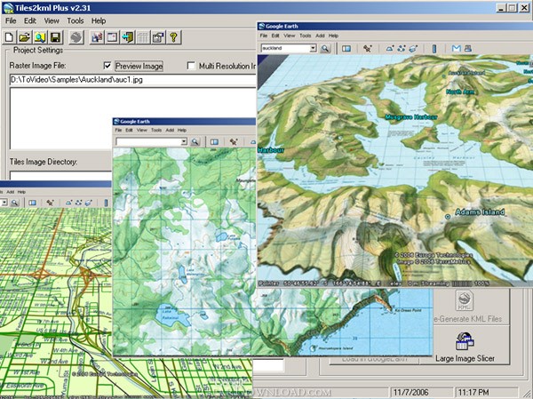Screen dimensions: 533x399
Task: Click the New project icon in toolbar
Action: pyautogui.click(x=9, y=37)
